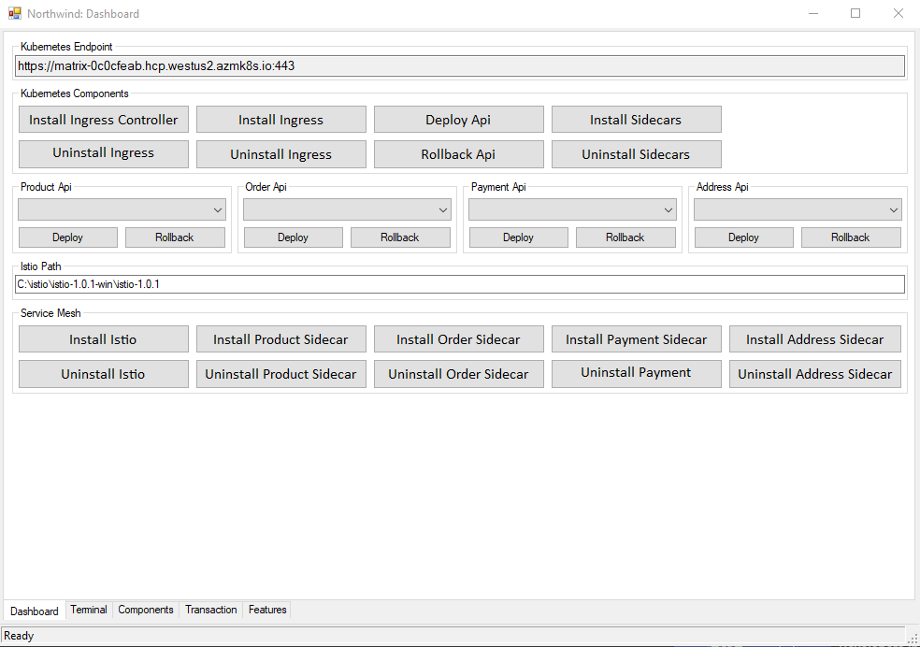Switch to the Transaction tab
The image size is (920, 647).
pos(211,610)
